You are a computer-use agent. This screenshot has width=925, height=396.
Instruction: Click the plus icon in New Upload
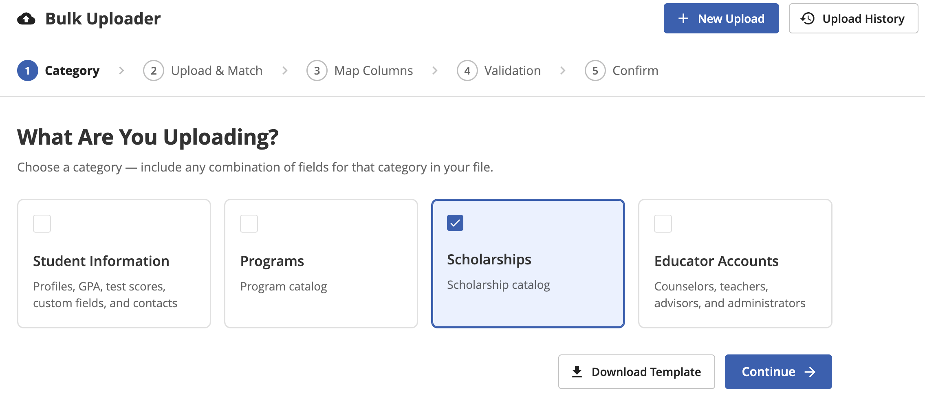coord(683,18)
